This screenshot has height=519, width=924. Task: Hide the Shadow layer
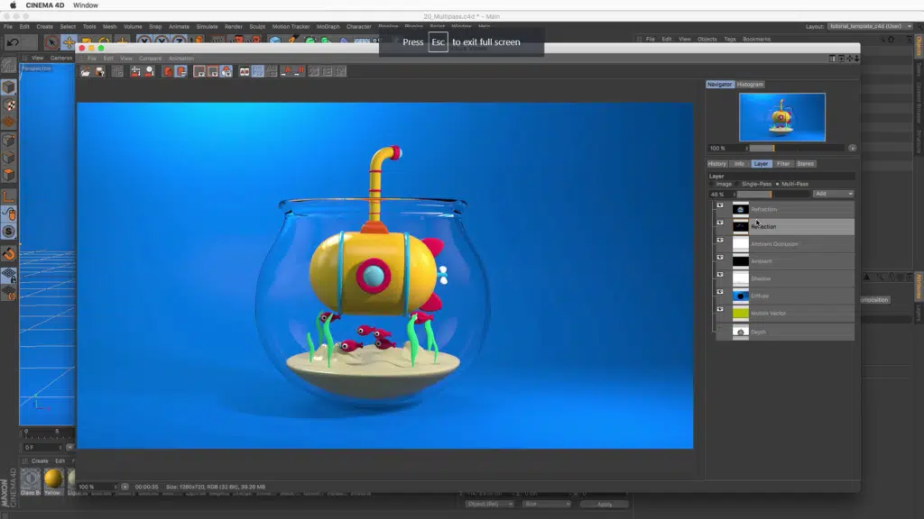tap(720, 274)
